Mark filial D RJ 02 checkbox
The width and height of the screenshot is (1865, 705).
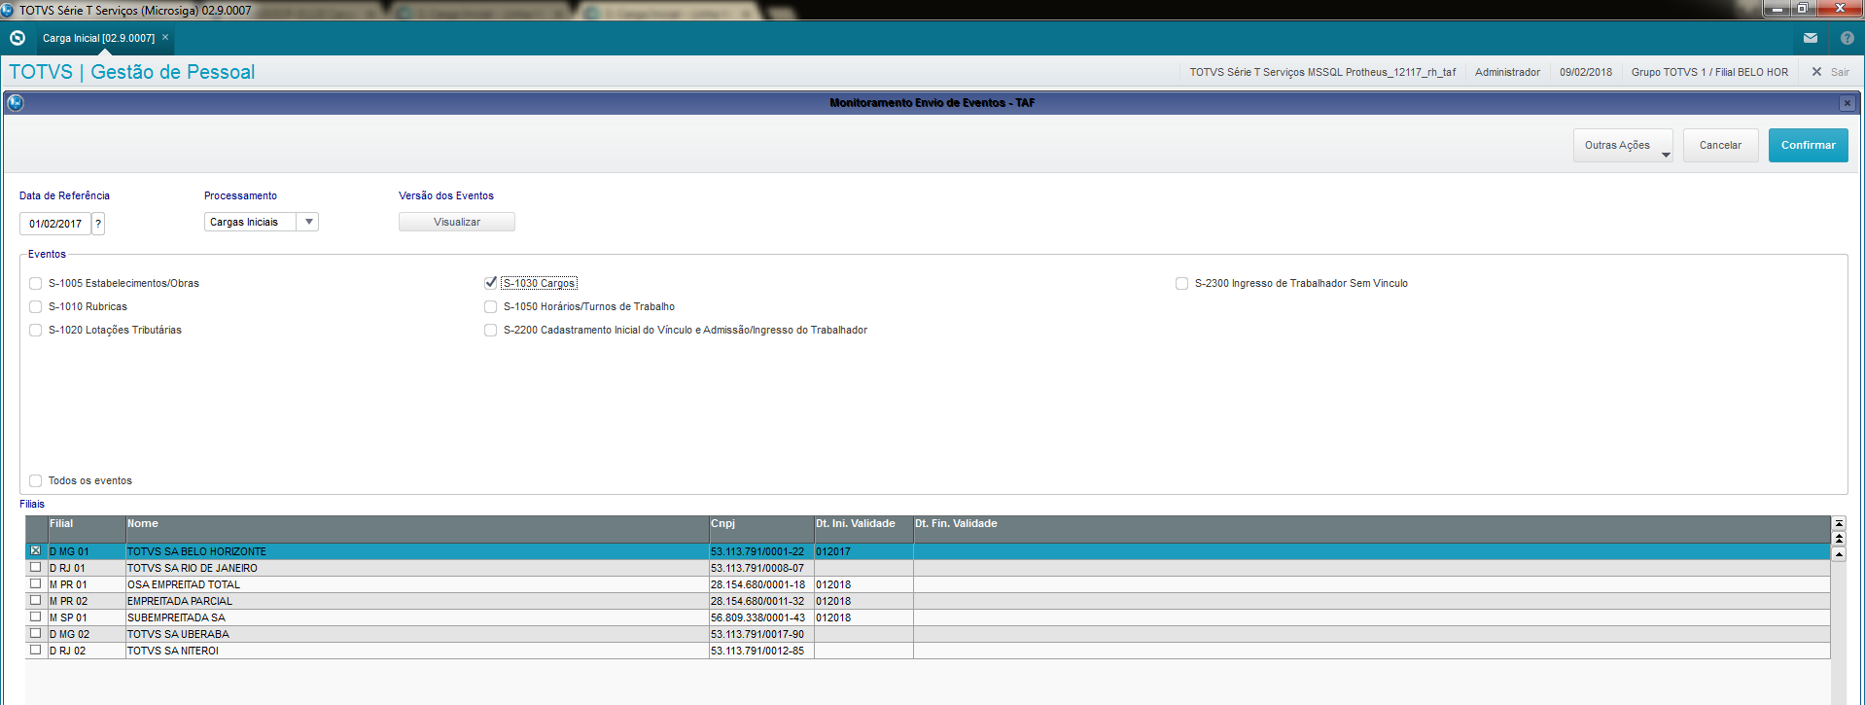pyautogui.click(x=36, y=650)
